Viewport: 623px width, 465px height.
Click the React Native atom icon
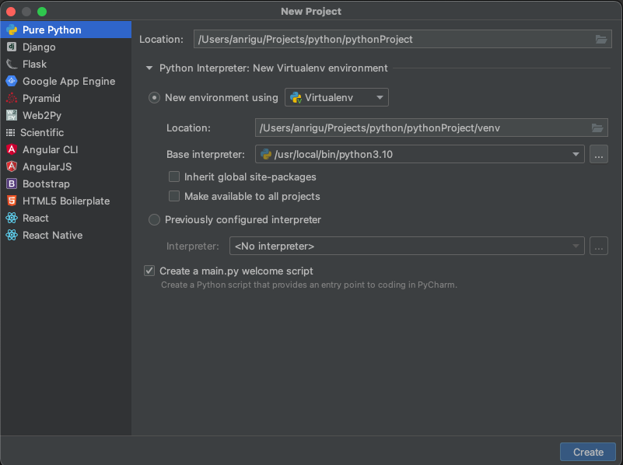point(11,236)
